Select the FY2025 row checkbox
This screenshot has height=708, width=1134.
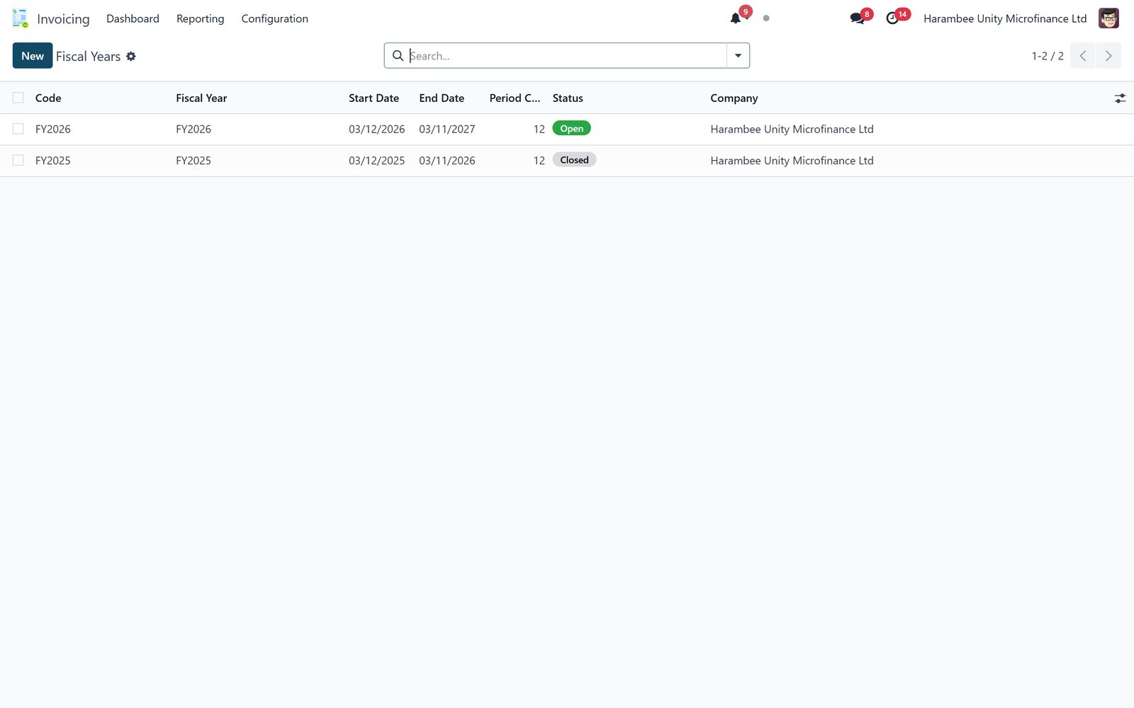point(18,160)
